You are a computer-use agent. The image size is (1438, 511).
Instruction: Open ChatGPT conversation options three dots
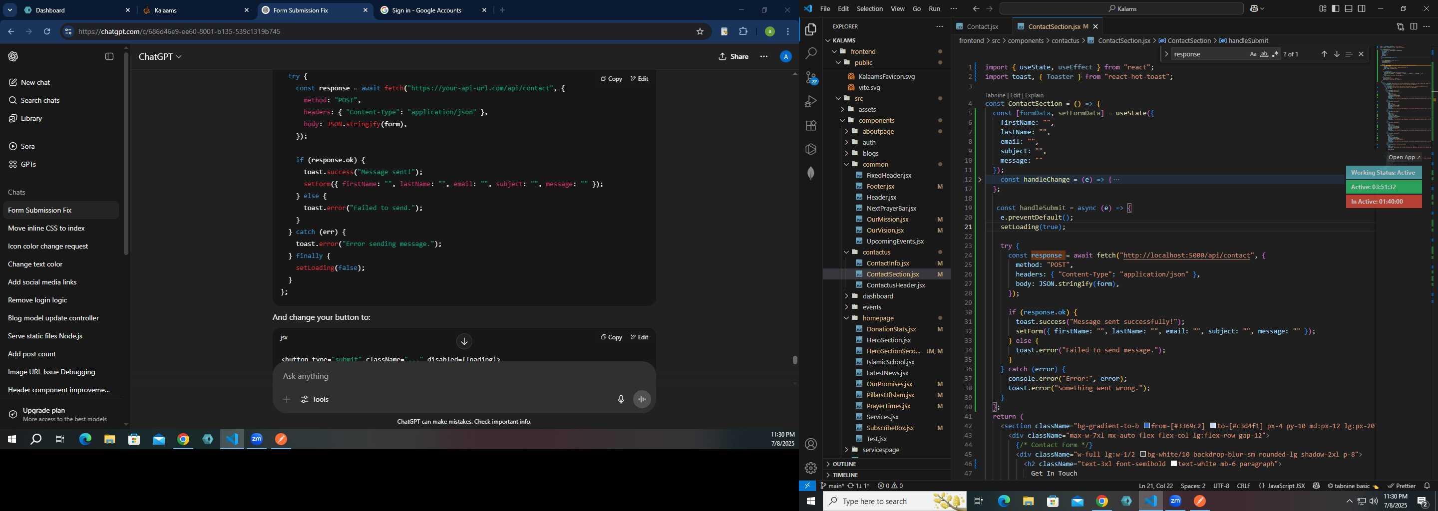click(x=763, y=56)
